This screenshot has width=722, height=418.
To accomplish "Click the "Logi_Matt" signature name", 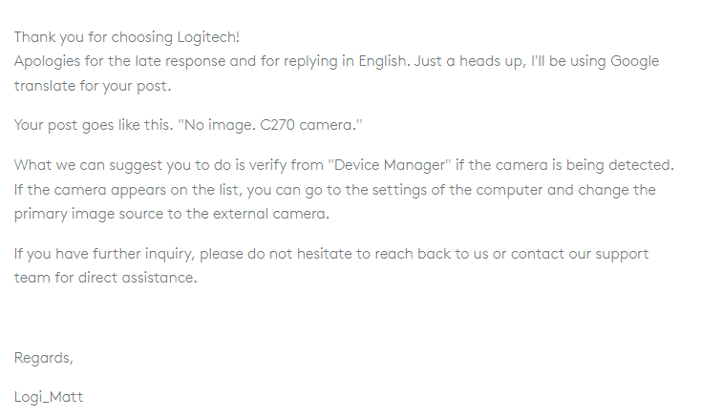I will (x=49, y=396).
